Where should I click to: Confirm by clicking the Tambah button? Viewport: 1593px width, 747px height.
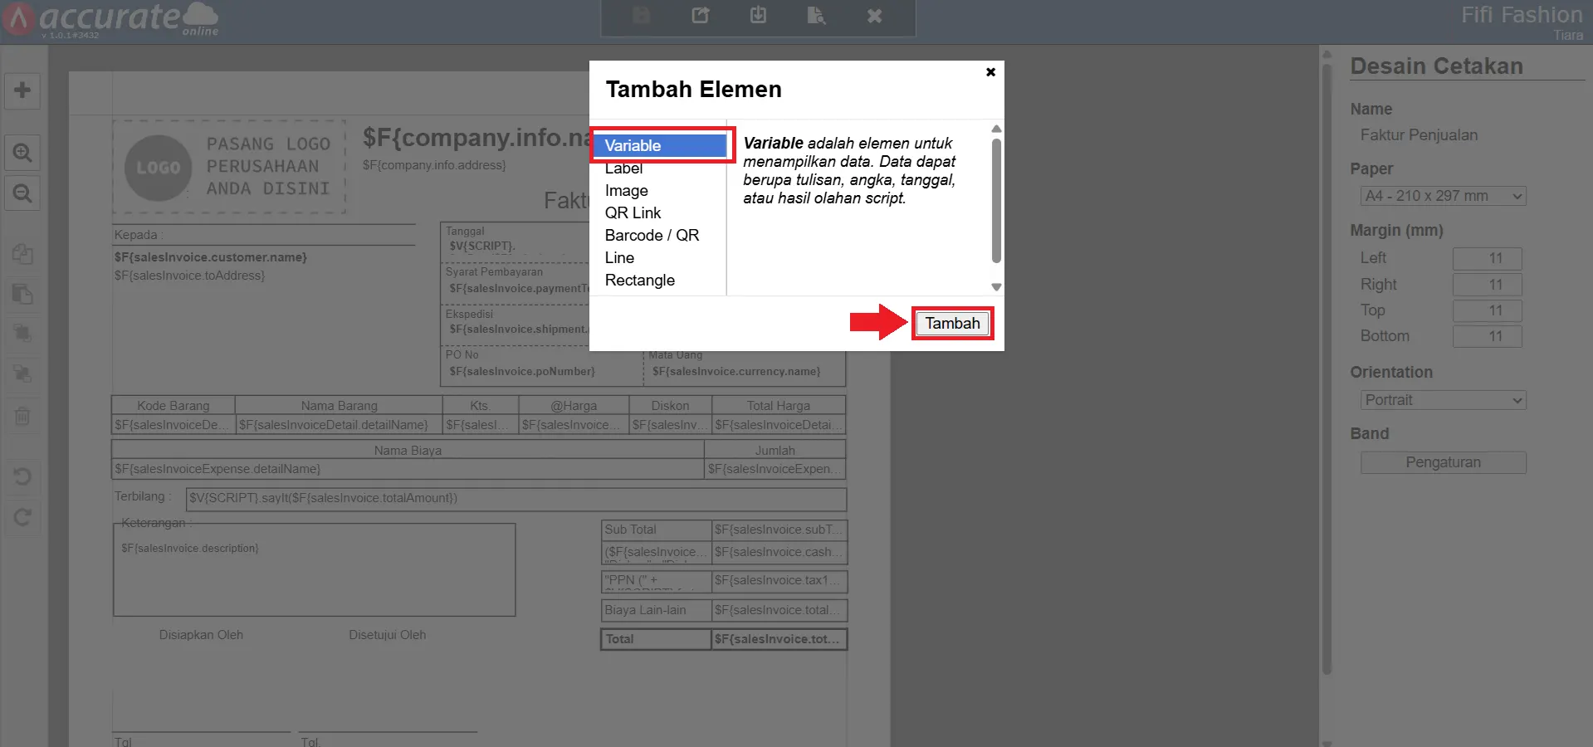951,323
